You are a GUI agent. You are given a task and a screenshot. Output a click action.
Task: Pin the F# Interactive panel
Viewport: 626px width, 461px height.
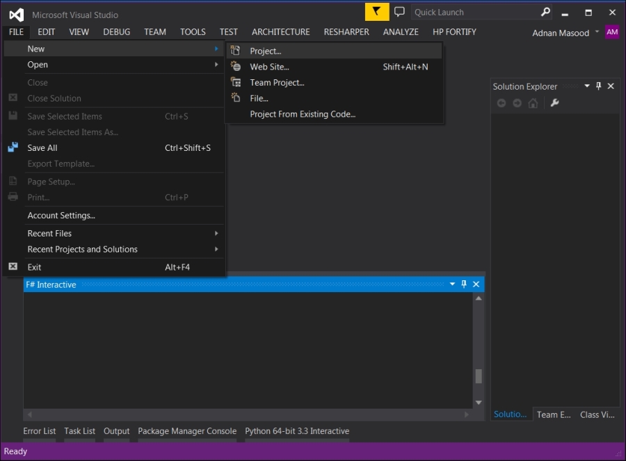464,284
